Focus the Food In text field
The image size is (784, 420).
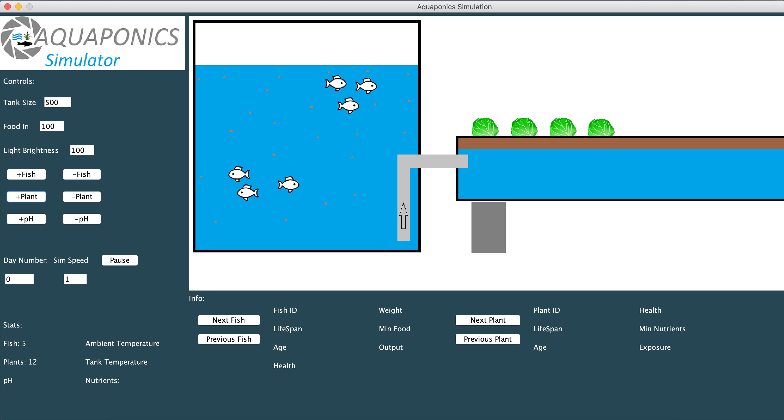click(52, 126)
